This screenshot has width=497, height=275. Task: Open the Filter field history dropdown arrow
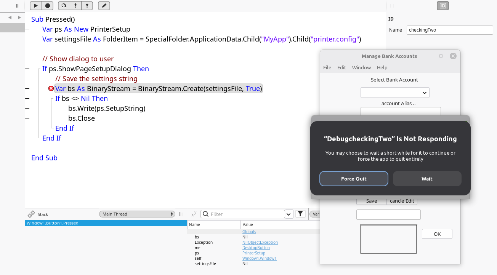[289, 214]
